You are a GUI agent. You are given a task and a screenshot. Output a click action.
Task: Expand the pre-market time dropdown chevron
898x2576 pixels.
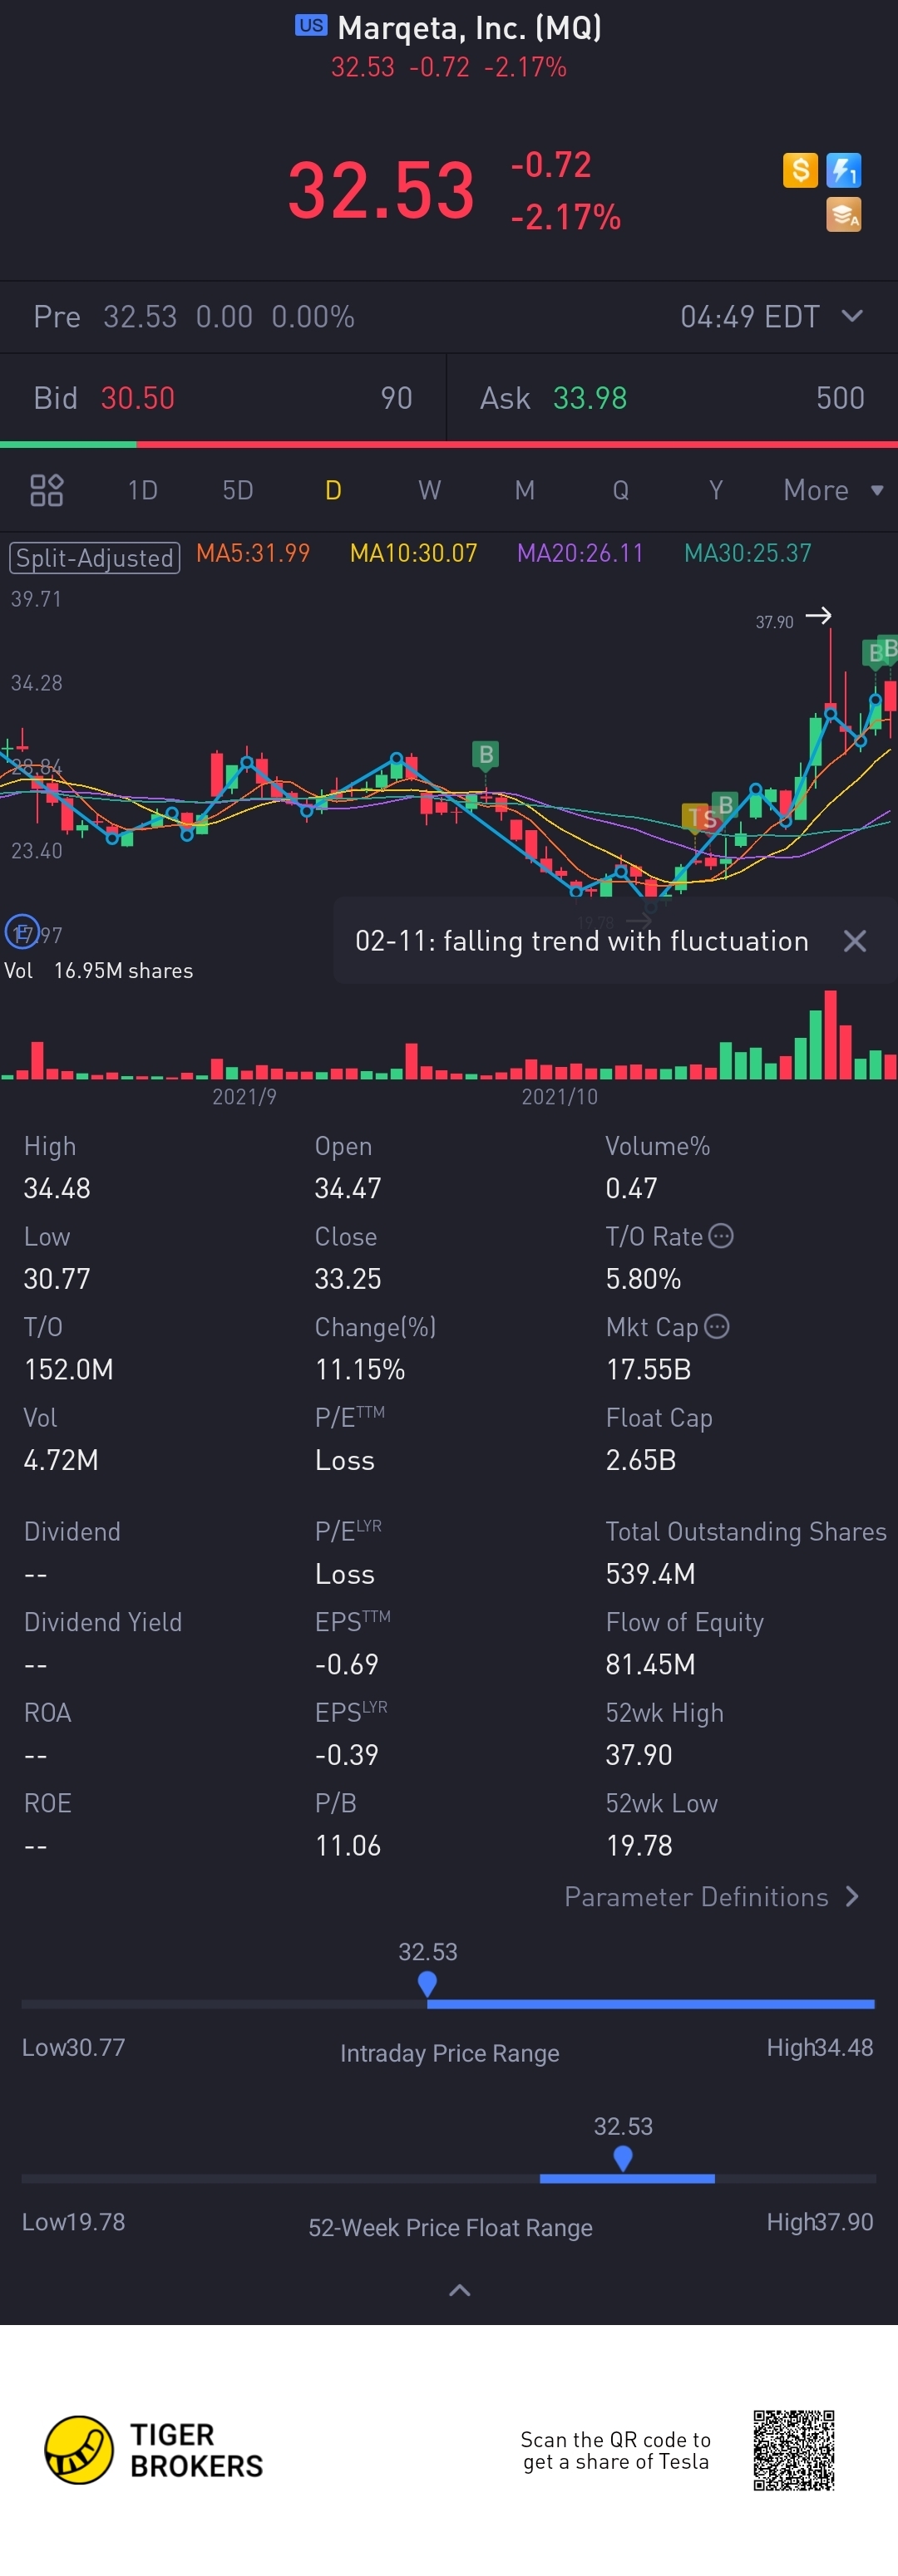point(852,316)
